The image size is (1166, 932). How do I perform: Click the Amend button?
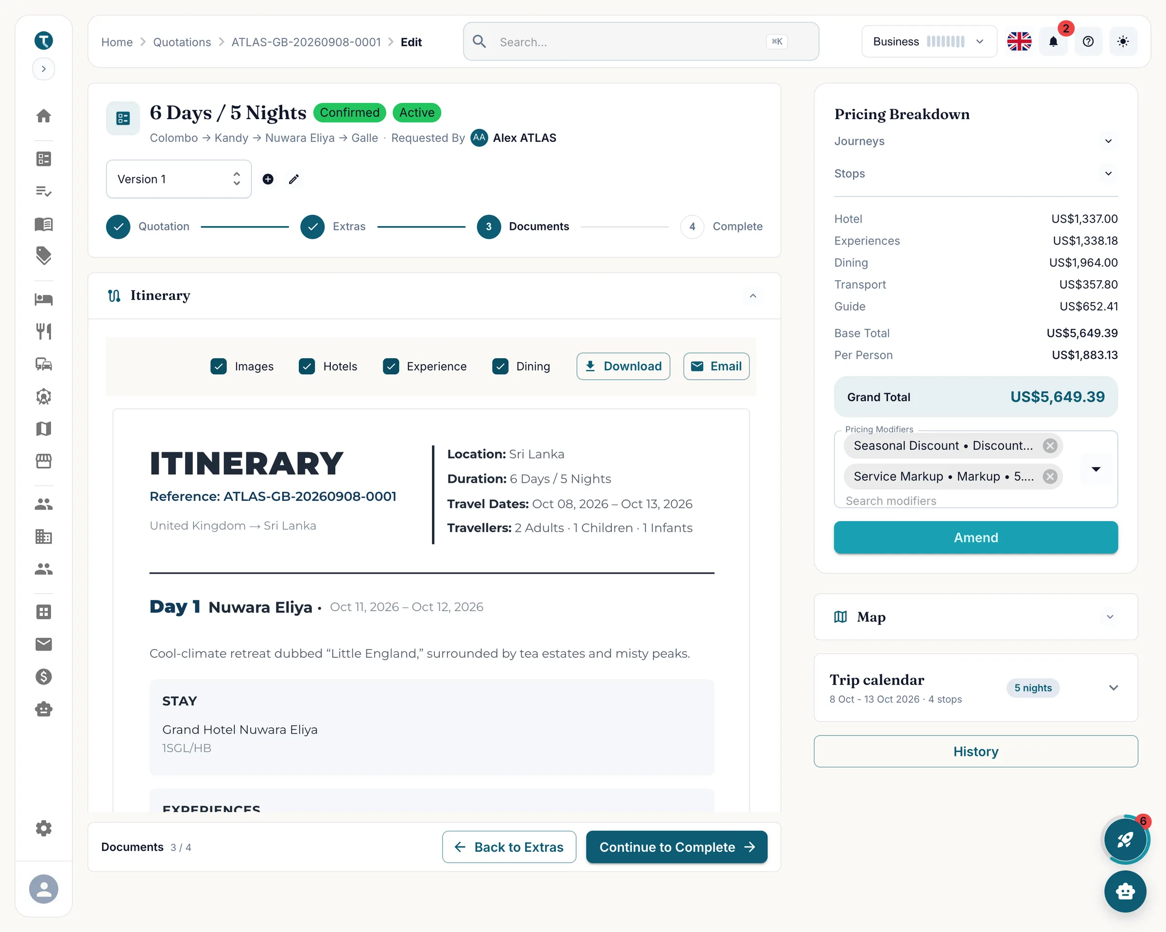pos(976,537)
